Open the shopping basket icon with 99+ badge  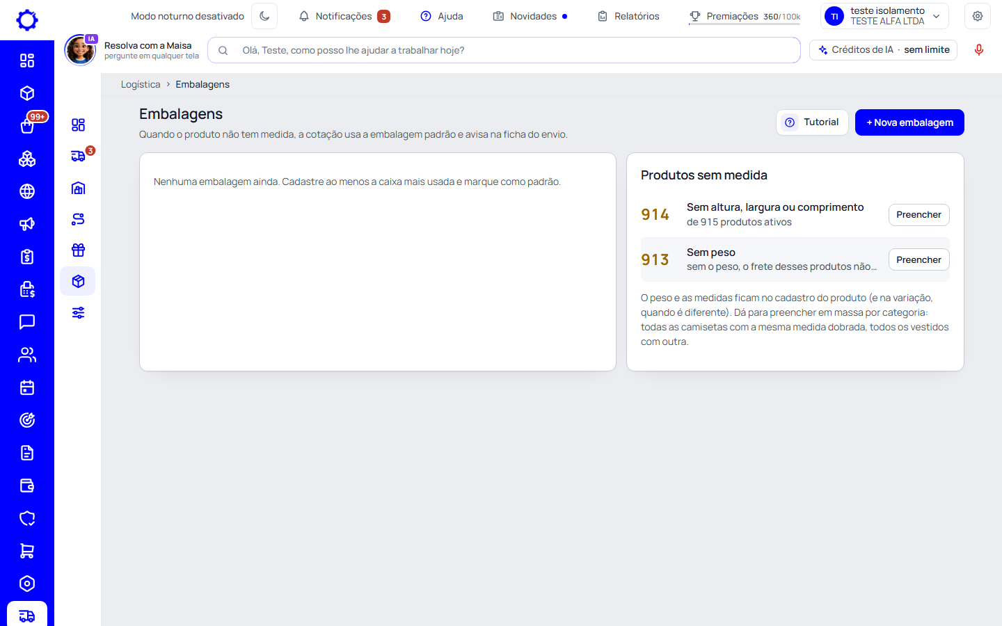pos(27,126)
